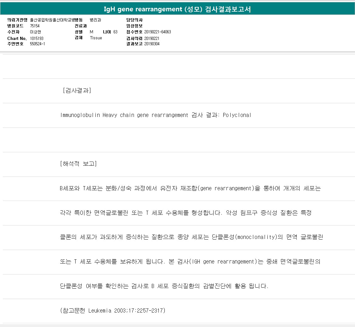Image resolution: width=355 pixels, height=327 pixels.
Task: Select the '임상정보' label
Action: tap(135, 26)
